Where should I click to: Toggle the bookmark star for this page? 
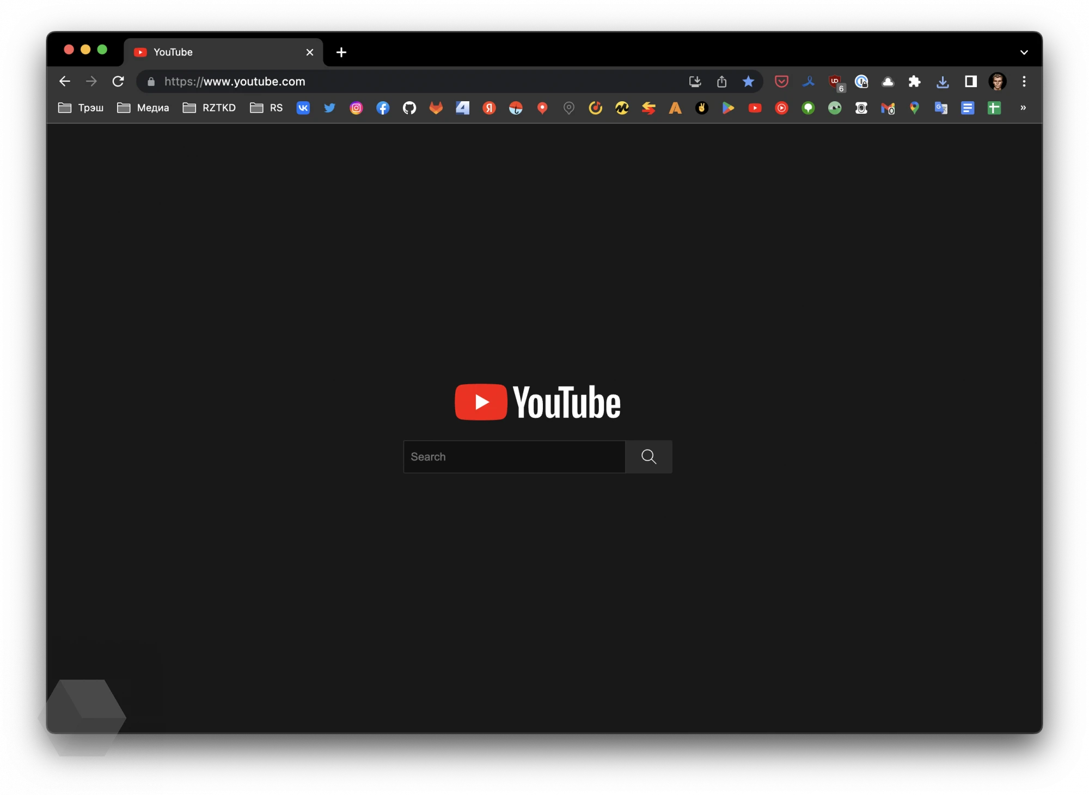click(748, 82)
